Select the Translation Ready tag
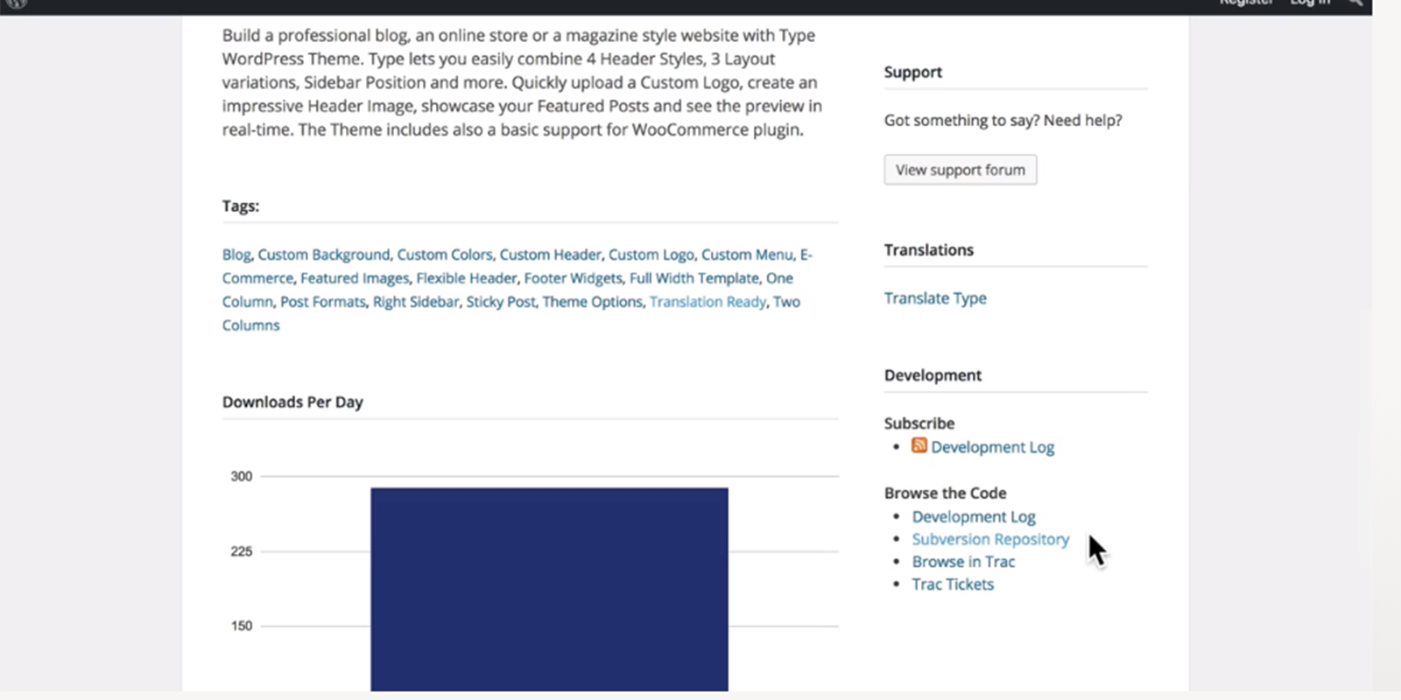 pyautogui.click(x=707, y=301)
